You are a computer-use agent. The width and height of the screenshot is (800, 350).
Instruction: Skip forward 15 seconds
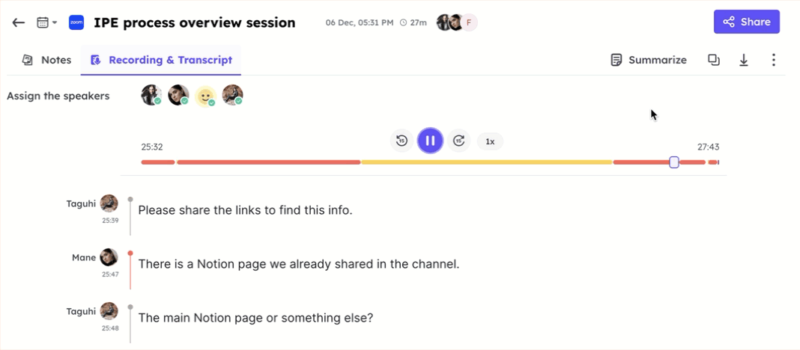point(458,141)
